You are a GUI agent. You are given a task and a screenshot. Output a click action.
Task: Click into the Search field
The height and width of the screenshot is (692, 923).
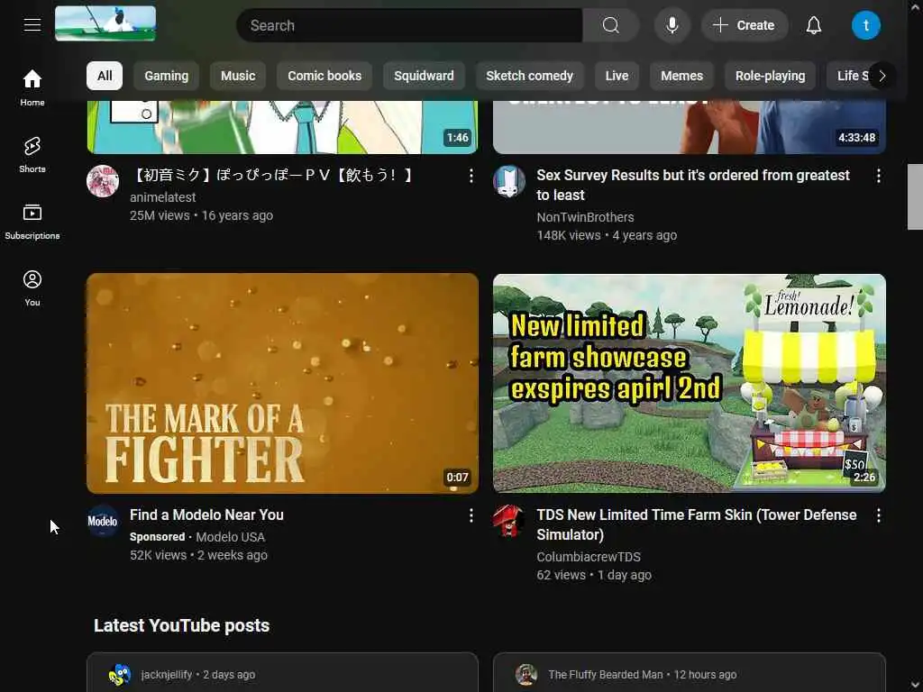click(x=410, y=25)
